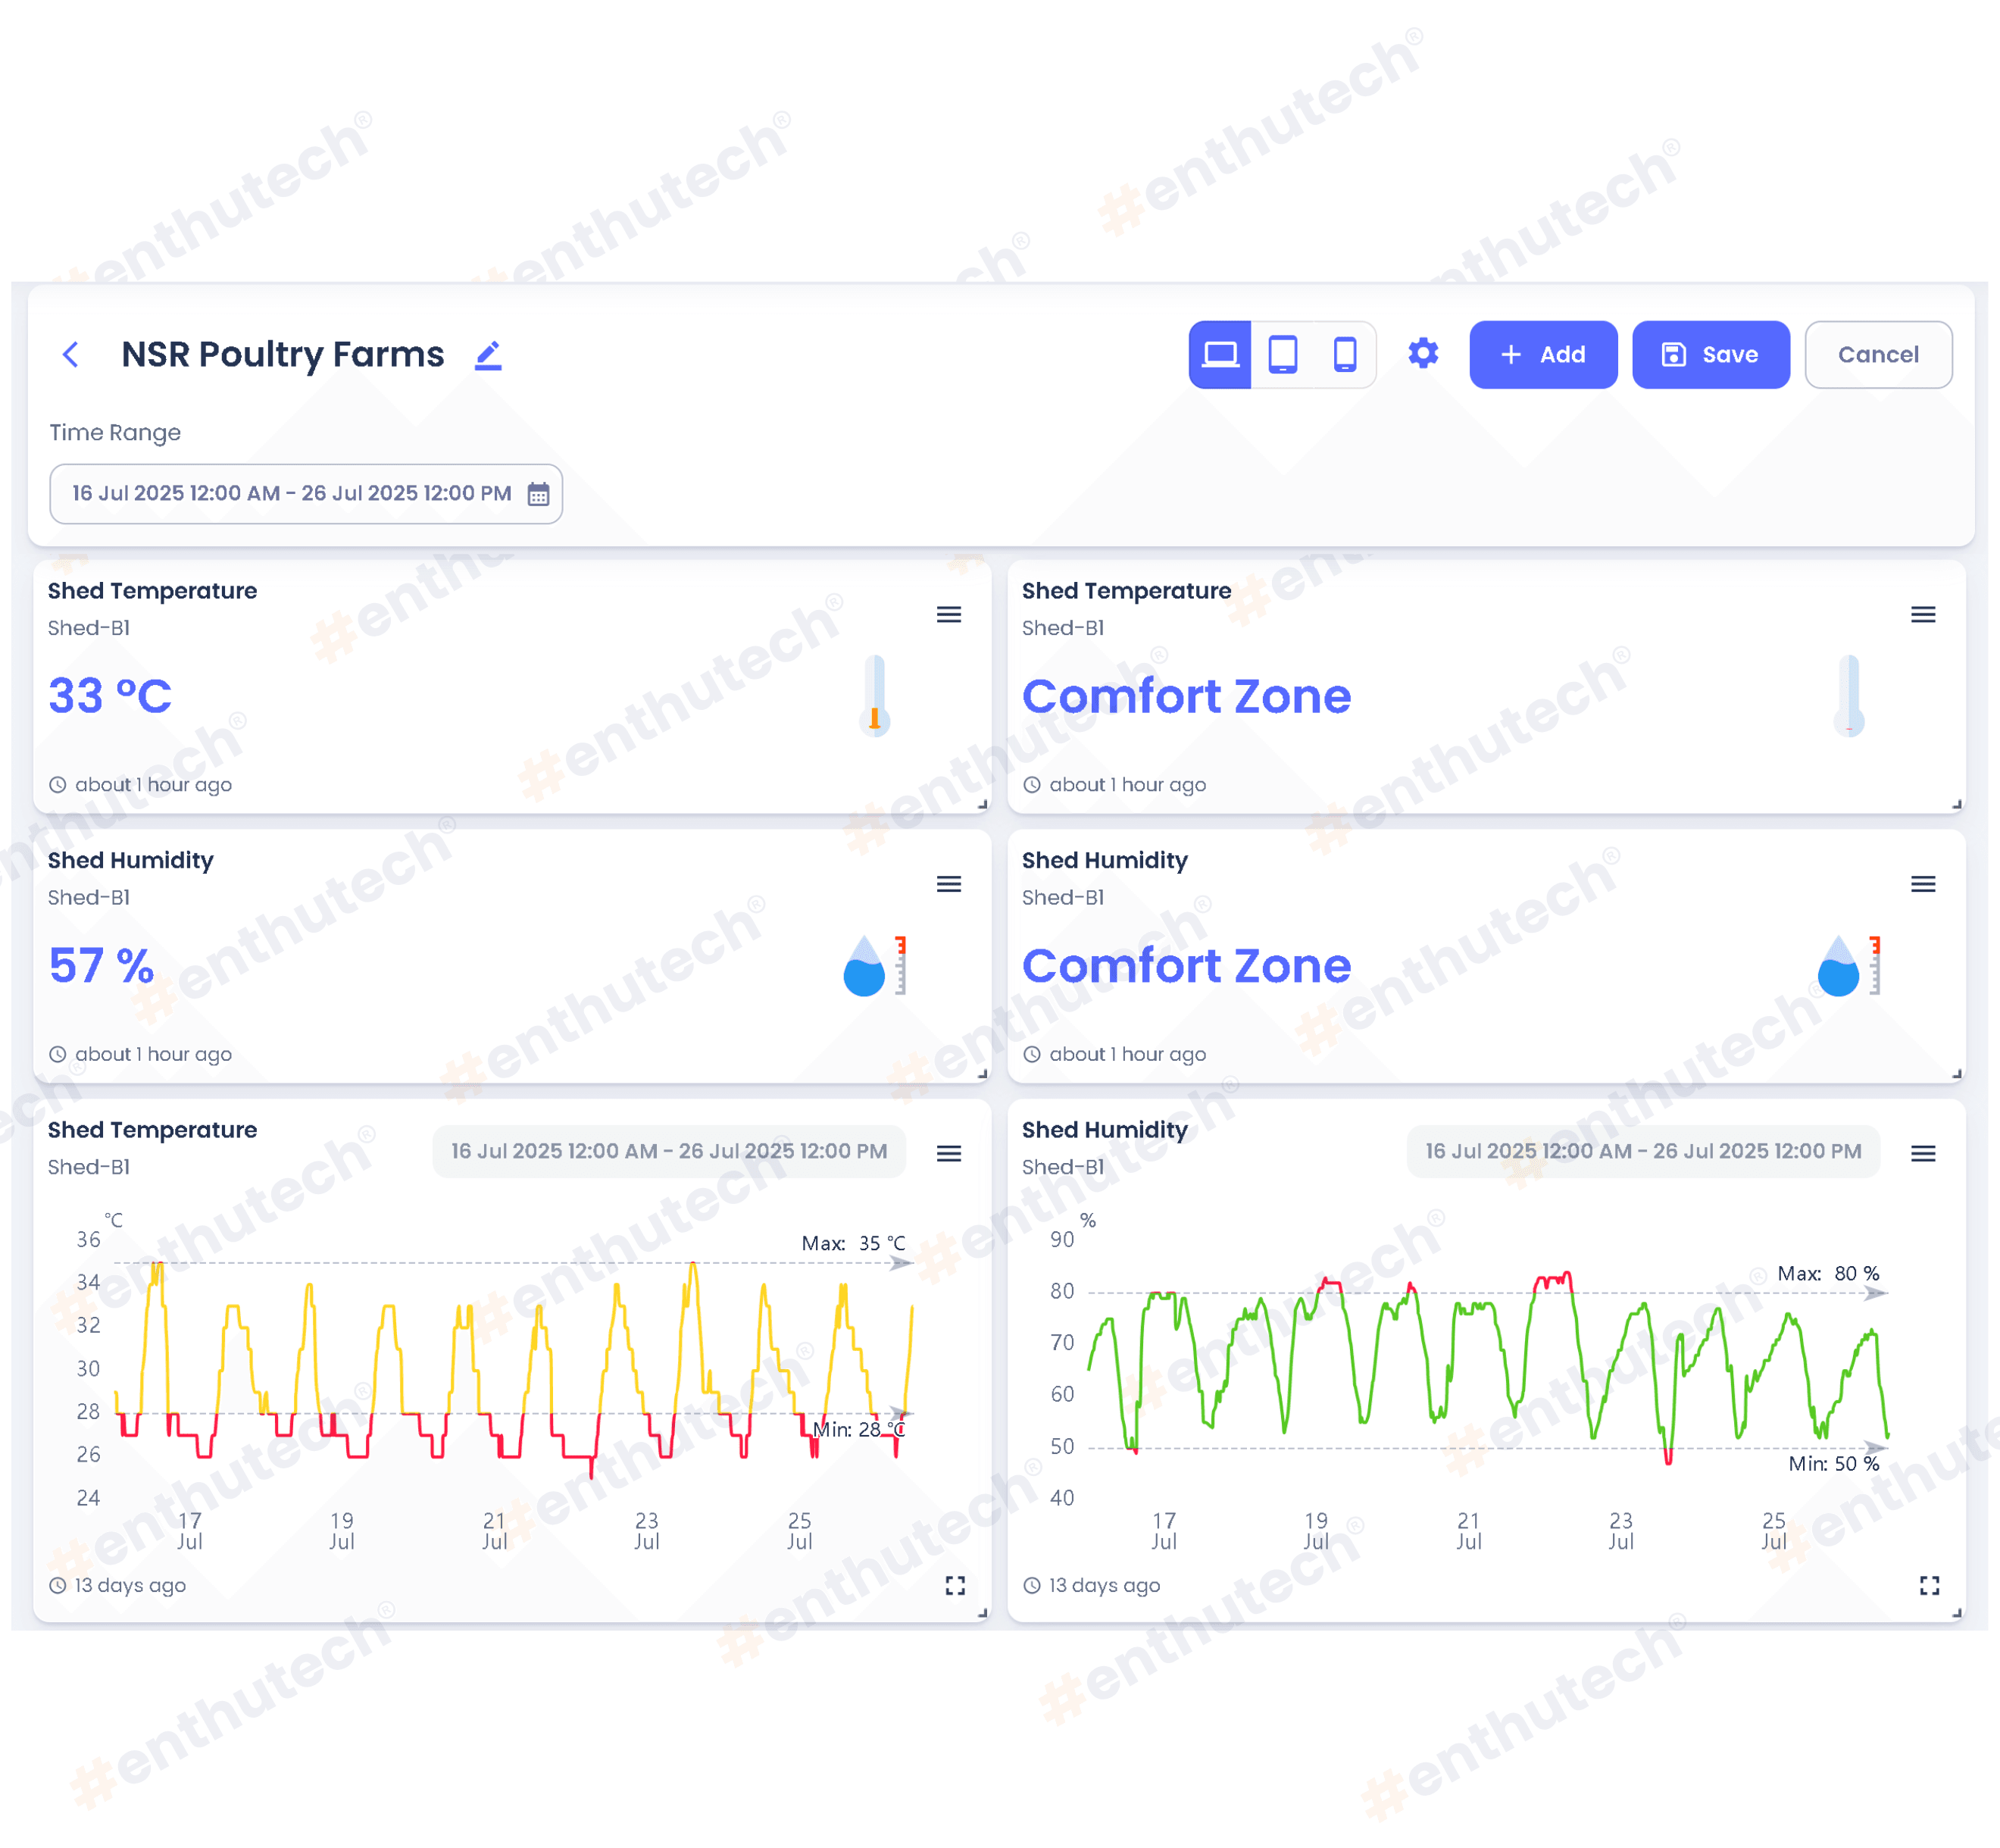Open date range pill on Shed Humidity chart
2000x1848 pixels.
click(1643, 1151)
